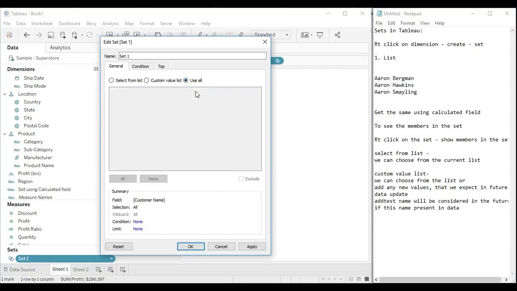Open the Pause Auto Updates dropdown arrow
Screen dimensions: 517x291
(x=82, y=35)
